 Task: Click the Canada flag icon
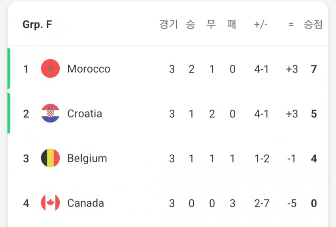coord(50,203)
